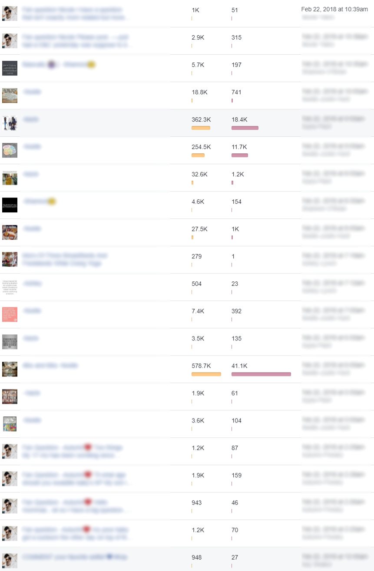Click the 362.3K reach value
Image resolution: width=374 pixels, height=571 pixels.
(x=201, y=119)
